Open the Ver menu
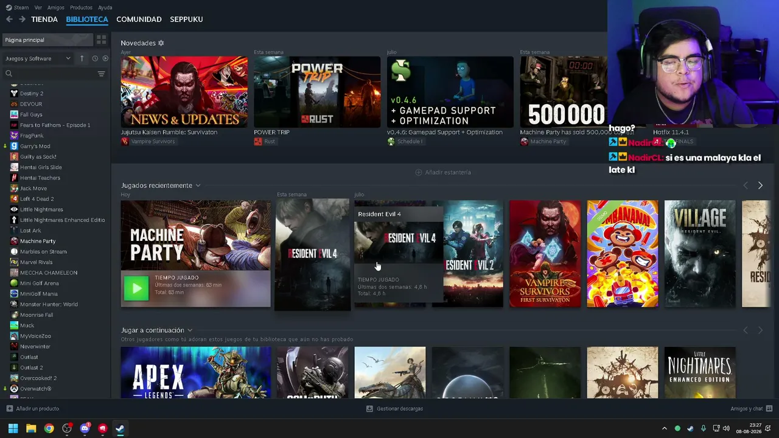The height and width of the screenshot is (438, 779). [x=38, y=7]
